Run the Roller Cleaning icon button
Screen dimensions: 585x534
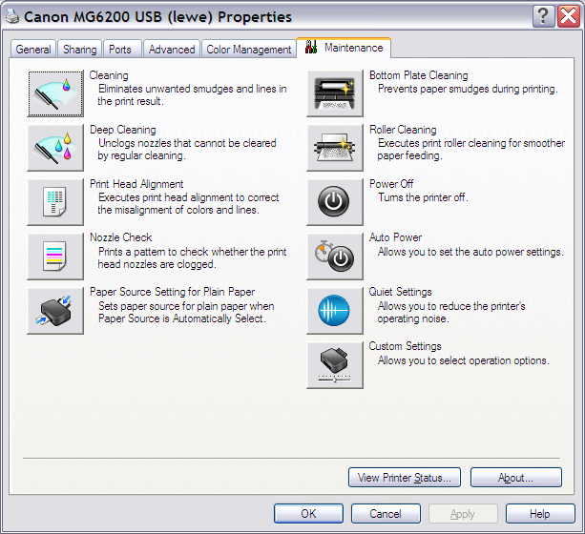[x=335, y=148]
